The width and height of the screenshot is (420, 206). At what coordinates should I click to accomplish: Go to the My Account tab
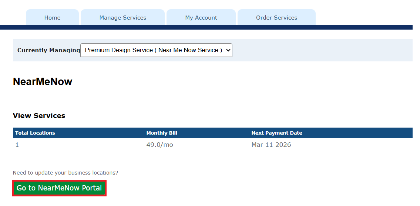click(x=201, y=18)
